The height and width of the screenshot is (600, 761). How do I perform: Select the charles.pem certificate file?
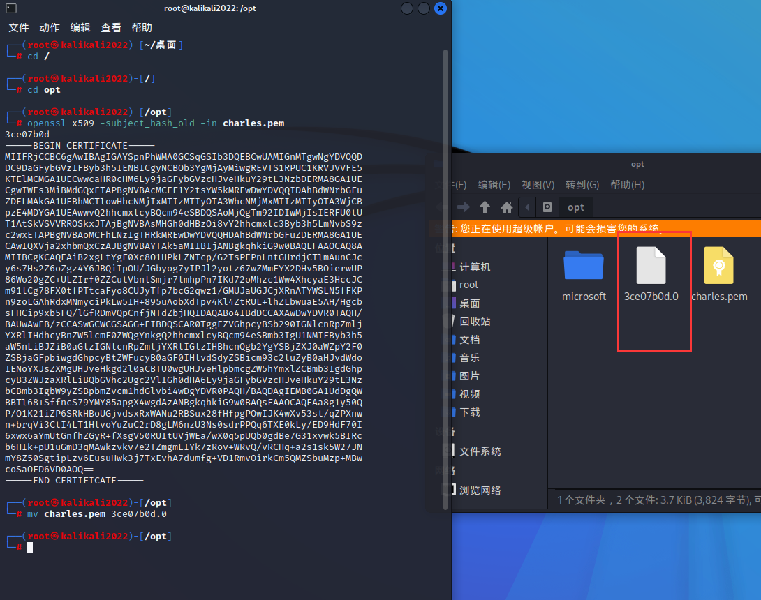click(718, 275)
